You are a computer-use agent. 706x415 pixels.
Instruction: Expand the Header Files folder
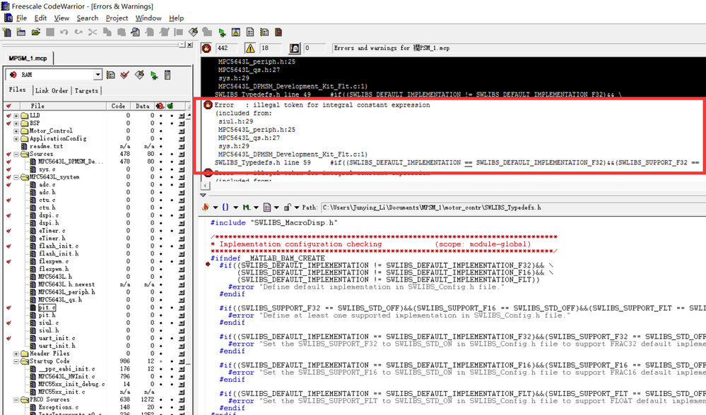pos(16,354)
